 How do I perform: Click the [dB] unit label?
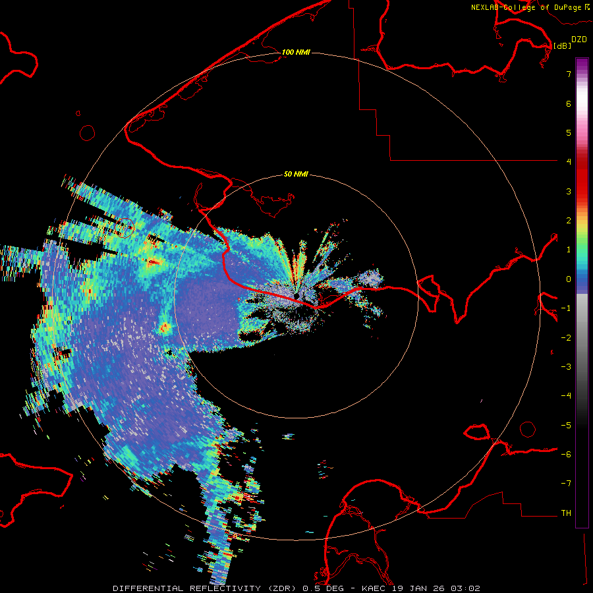pos(562,45)
